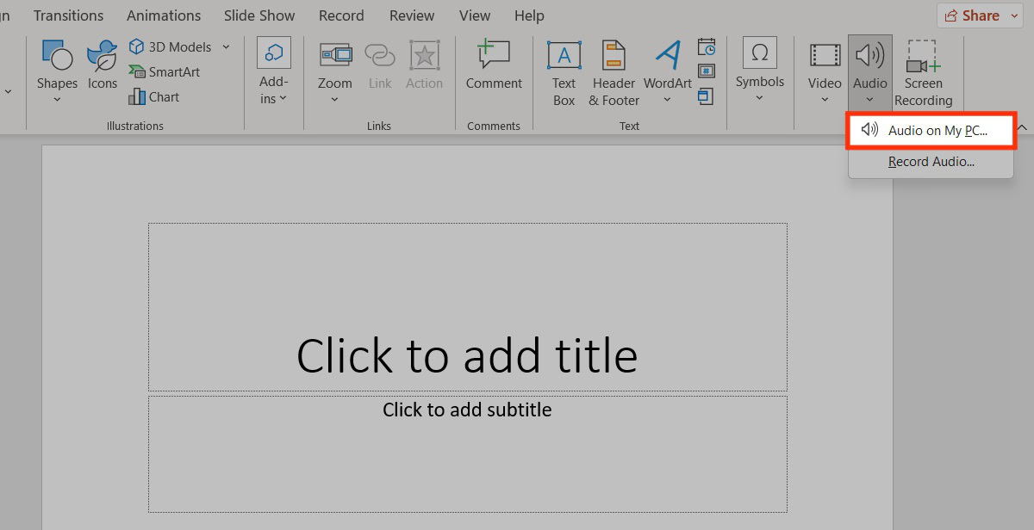This screenshot has width=1034, height=530.
Task: Expand the Video dropdown menu
Action: pos(825,100)
